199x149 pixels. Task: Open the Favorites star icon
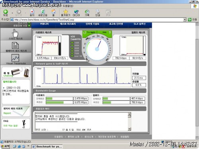pyautogui.click(x=66, y=12)
